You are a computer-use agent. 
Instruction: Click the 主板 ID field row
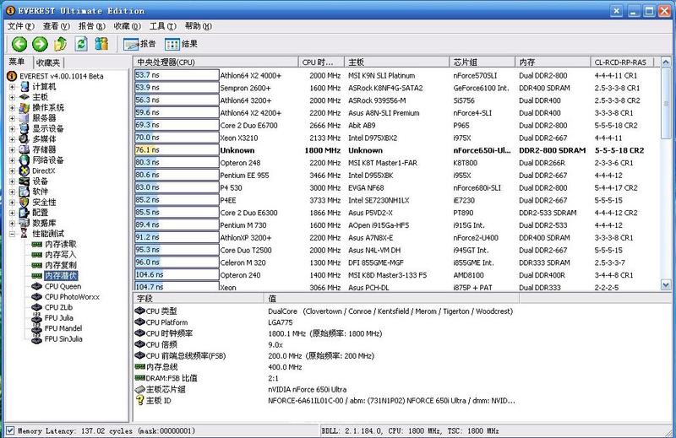(325, 401)
